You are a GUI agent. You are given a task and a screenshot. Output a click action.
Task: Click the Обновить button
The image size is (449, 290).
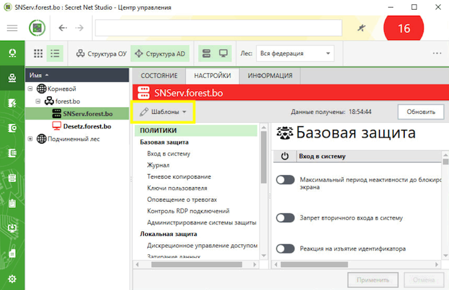pyautogui.click(x=421, y=112)
